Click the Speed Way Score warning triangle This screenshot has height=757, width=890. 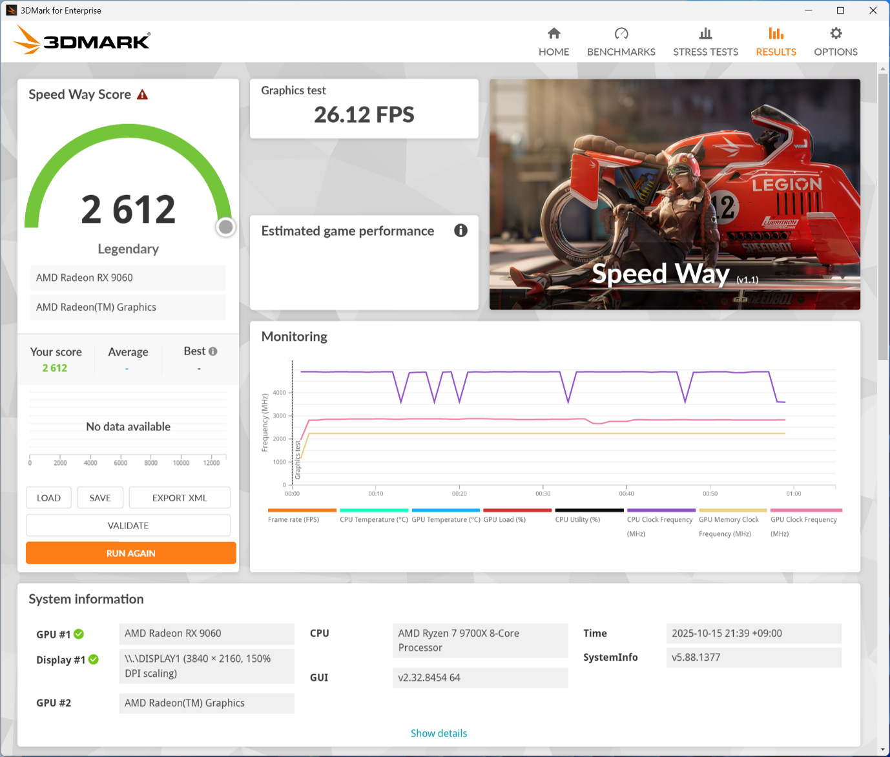point(143,95)
